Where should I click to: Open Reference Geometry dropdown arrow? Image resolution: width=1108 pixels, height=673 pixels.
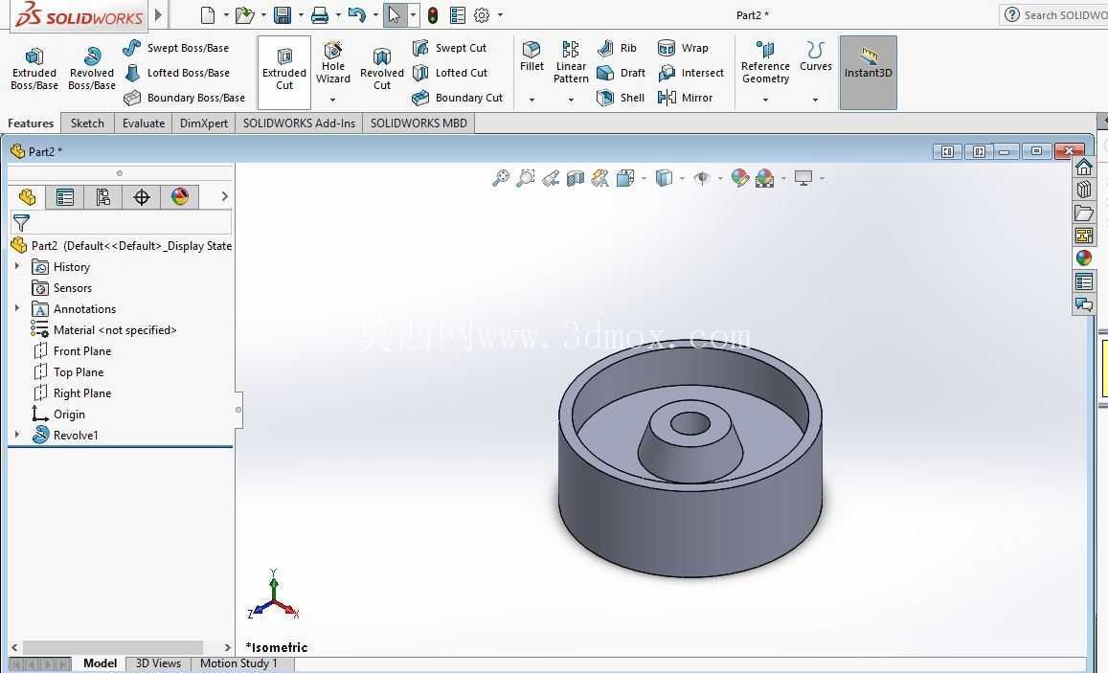pyautogui.click(x=765, y=100)
